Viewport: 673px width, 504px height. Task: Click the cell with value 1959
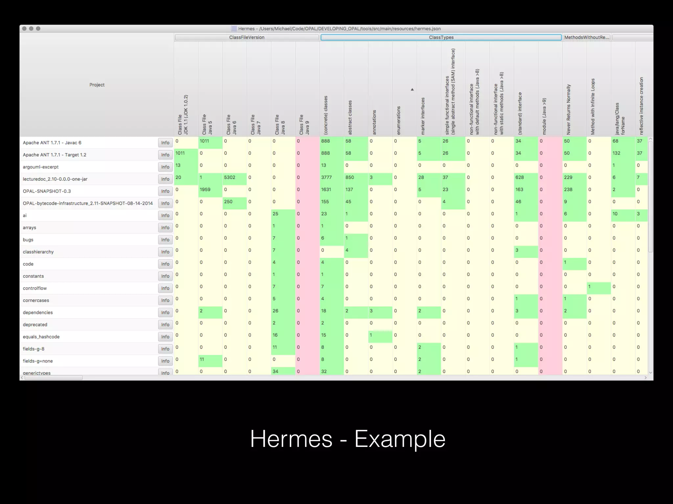point(210,191)
